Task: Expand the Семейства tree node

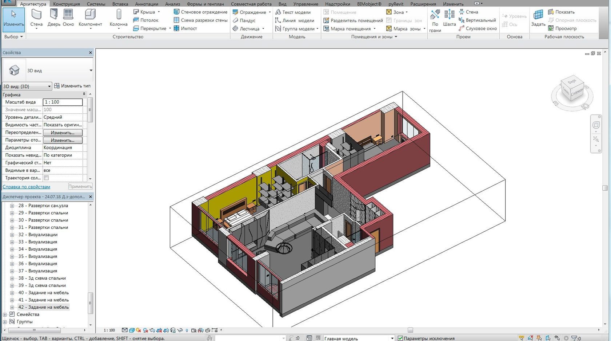Action: point(5,314)
